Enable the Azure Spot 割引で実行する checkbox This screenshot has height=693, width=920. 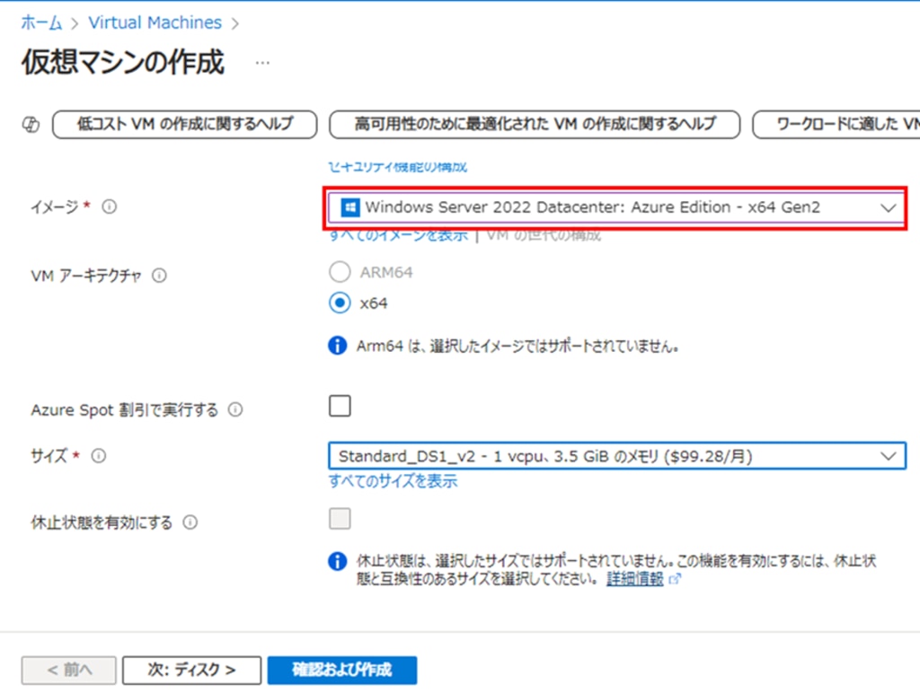pyautogui.click(x=340, y=406)
